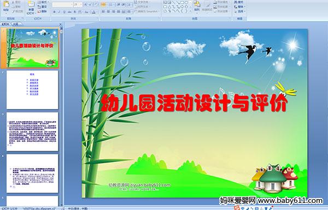Screen dimensions: 328x210
Task: Click the Reset slide button
Action: coord(43,7)
